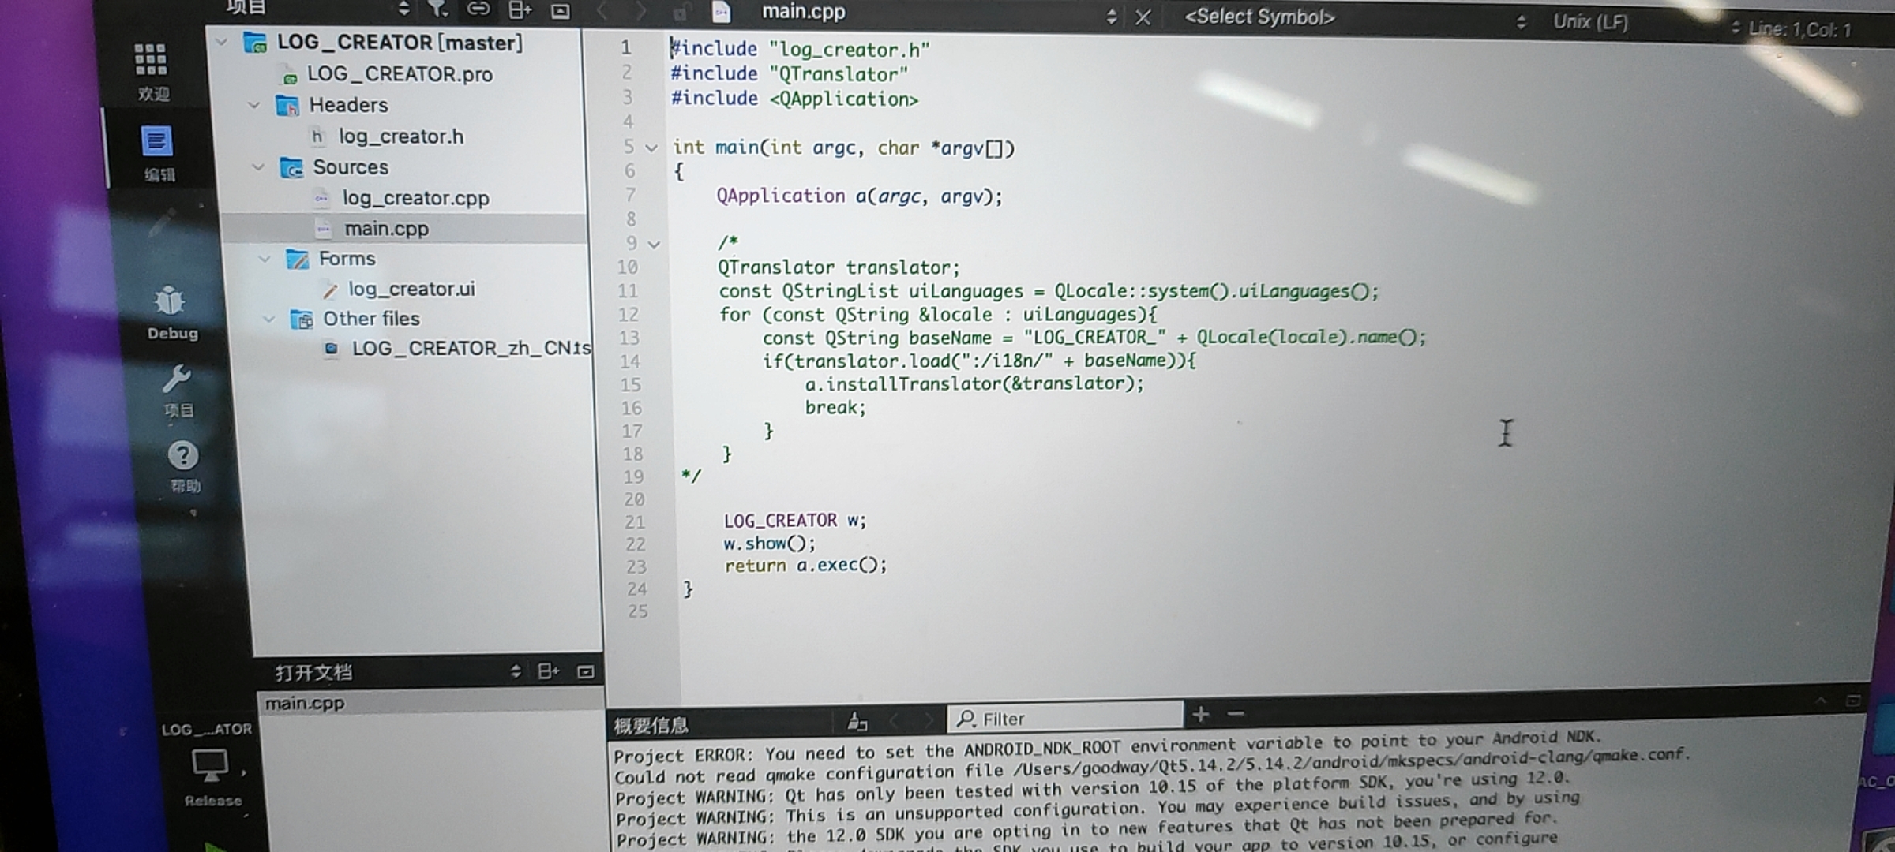The height and width of the screenshot is (852, 1895).
Task: Click the filter tree funnel icon
Action: click(437, 9)
